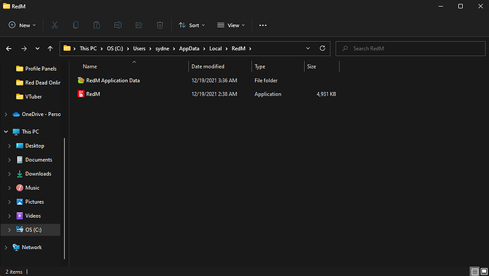
Task: Click the Cut scissors icon in toolbar
Action: pos(55,25)
